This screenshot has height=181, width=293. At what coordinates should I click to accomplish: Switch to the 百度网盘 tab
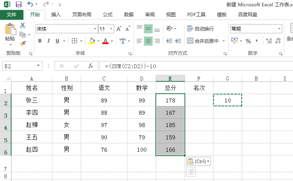point(248,15)
